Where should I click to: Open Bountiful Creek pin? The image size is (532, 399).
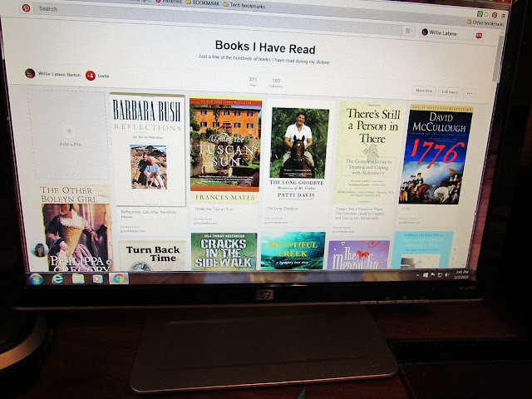293,251
